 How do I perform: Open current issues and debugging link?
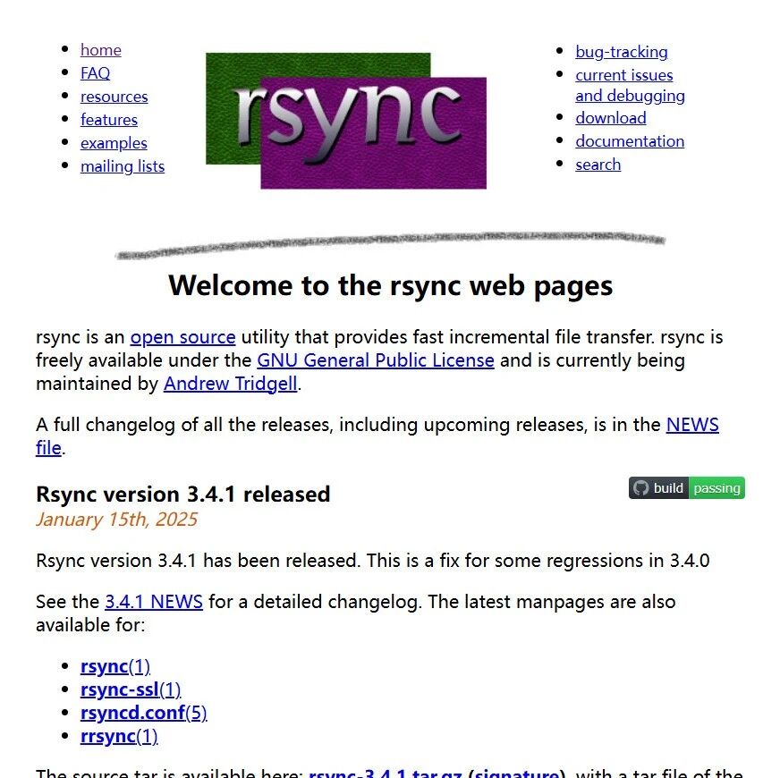630,86
